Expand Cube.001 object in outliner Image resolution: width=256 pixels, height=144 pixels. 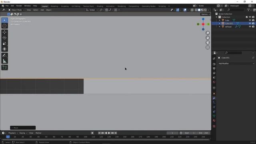220,24
